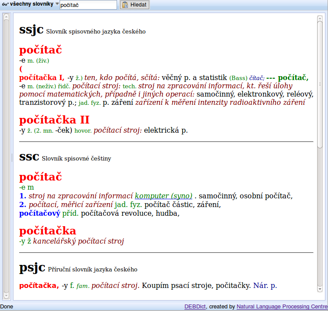This screenshot has height=311, width=328.
Task: Click the ssjc dictionary heading
Action: 31,30
